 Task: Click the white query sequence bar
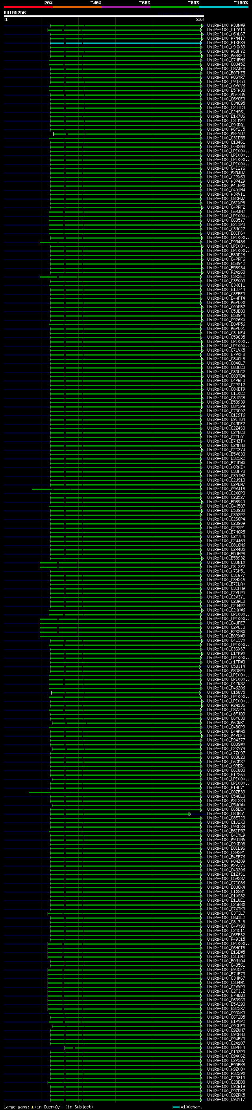click(x=104, y=17)
